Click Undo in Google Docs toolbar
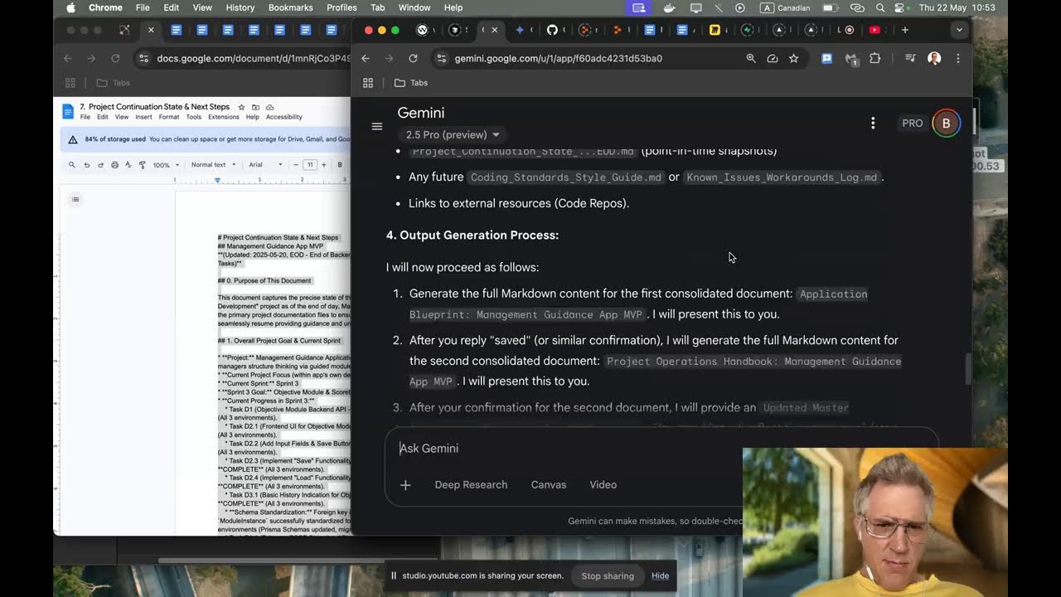 pos(87,165)
